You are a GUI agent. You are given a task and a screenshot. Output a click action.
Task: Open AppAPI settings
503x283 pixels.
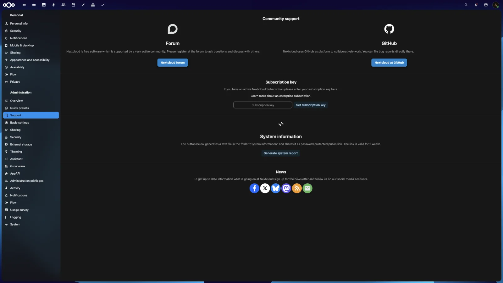point(31,174)
